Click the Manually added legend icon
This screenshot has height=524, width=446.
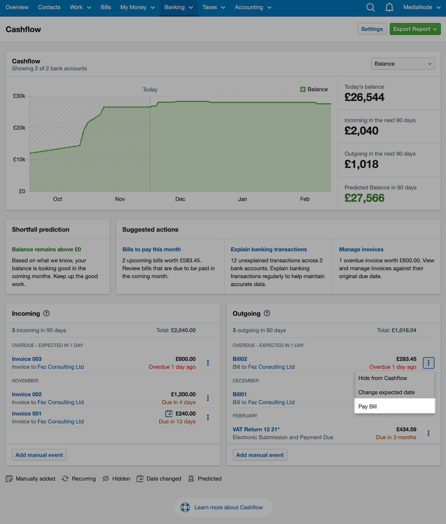click(x=10, y=479)
